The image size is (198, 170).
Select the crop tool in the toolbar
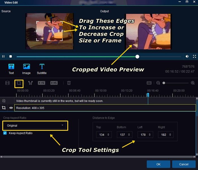(19, 83)
